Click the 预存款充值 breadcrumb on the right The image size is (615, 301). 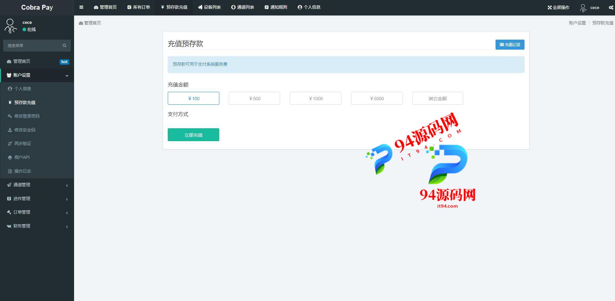pyautogui.click(x=603, y=23)
